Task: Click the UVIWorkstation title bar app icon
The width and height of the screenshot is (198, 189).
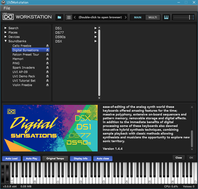Action: pyautogui.click(x=3, y=2)
